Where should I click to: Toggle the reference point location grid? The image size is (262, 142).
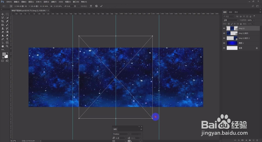[x=11, y=6]
